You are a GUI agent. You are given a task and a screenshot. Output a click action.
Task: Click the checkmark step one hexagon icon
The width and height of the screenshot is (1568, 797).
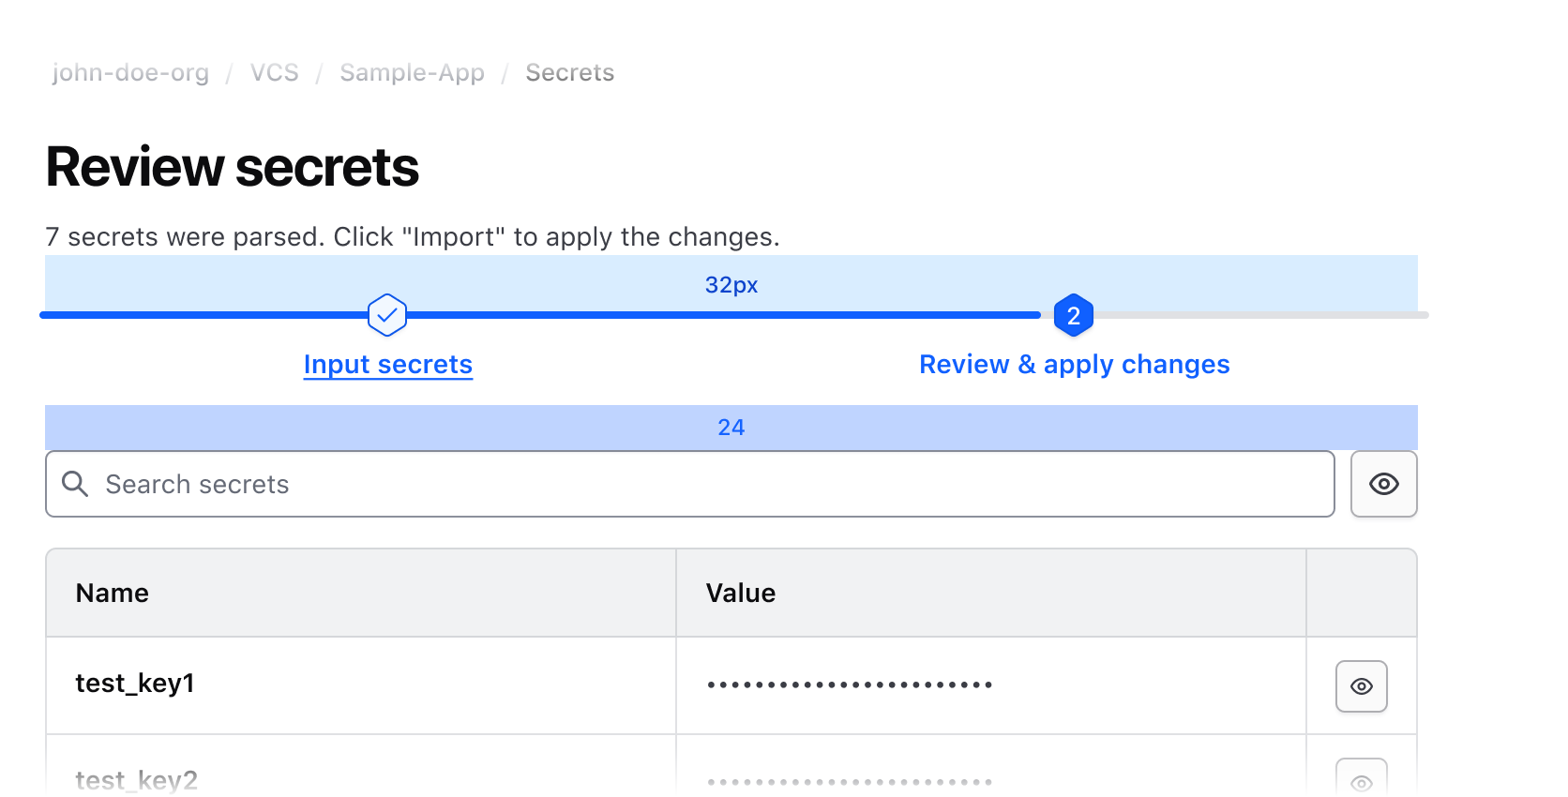[387, 315]
